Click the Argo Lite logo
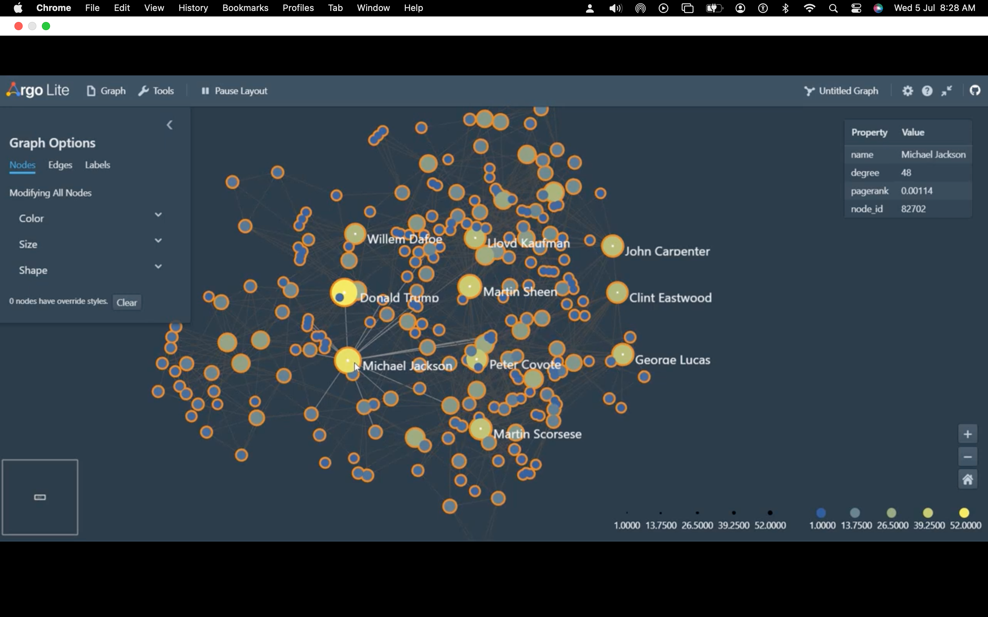 coord(38,90)
